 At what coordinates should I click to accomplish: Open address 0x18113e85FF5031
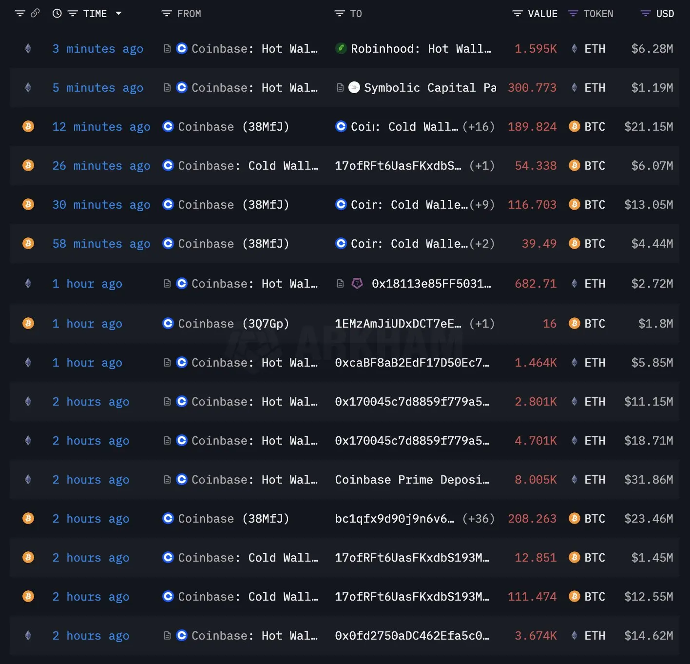[431, 284]
